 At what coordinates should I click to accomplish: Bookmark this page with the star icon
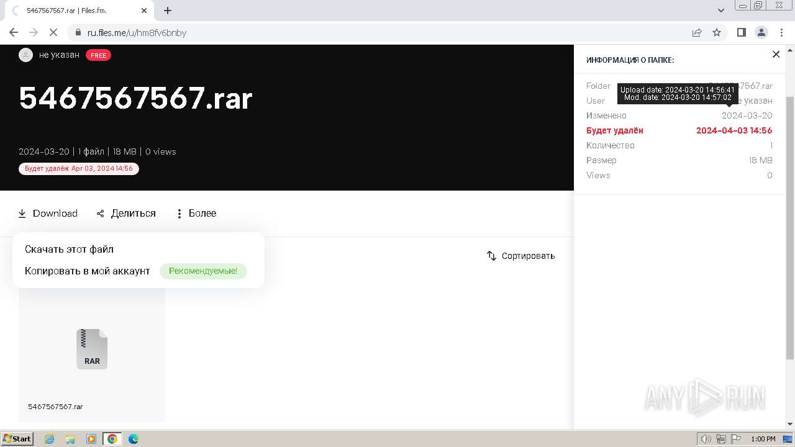(717, 32)
